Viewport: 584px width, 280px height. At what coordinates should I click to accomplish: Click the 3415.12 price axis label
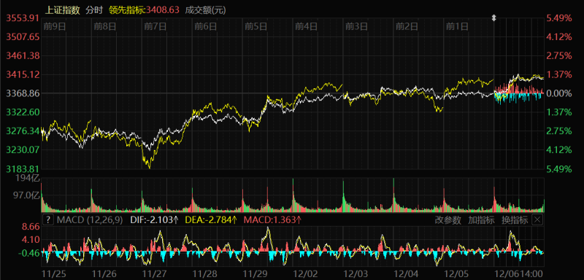(x=23, y=75)
